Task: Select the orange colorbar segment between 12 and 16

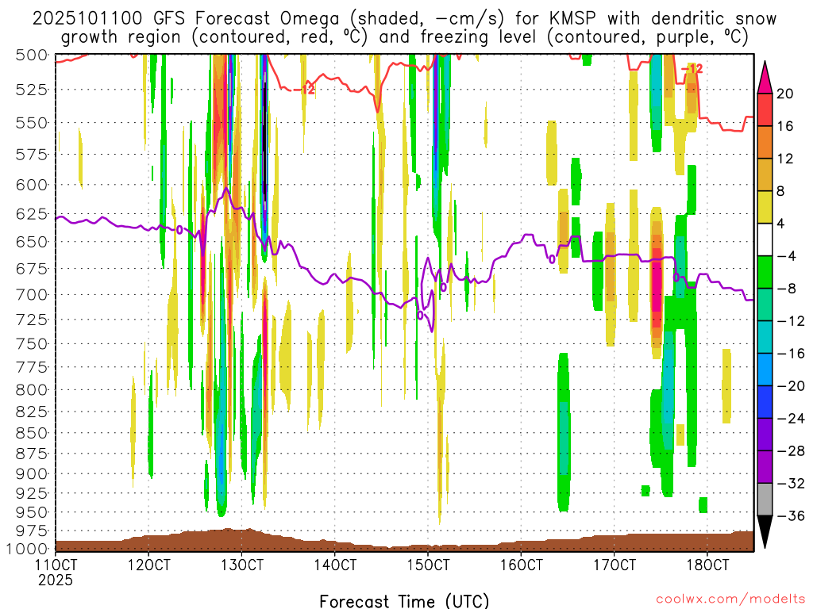Action: [765, 142]
